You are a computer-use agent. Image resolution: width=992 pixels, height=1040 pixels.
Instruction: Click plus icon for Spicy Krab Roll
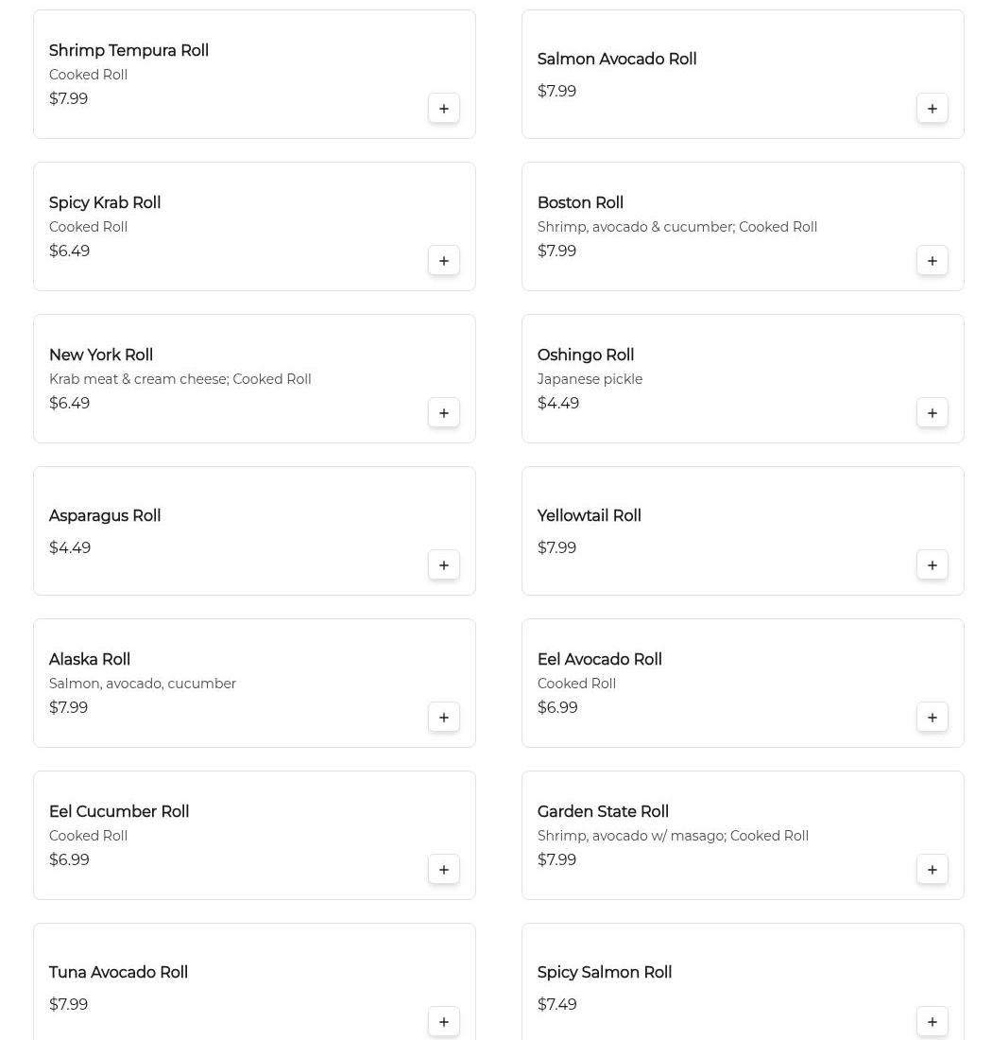click(x=444, y=261)
